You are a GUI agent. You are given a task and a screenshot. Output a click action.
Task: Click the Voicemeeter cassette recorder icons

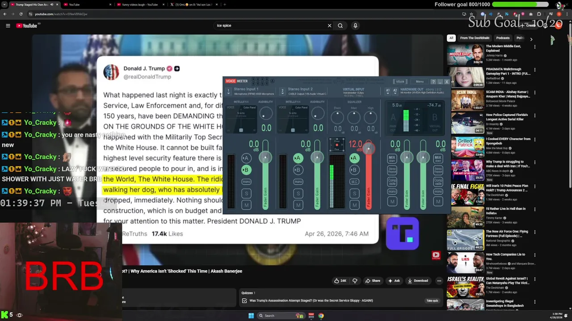tap(259, 81)
